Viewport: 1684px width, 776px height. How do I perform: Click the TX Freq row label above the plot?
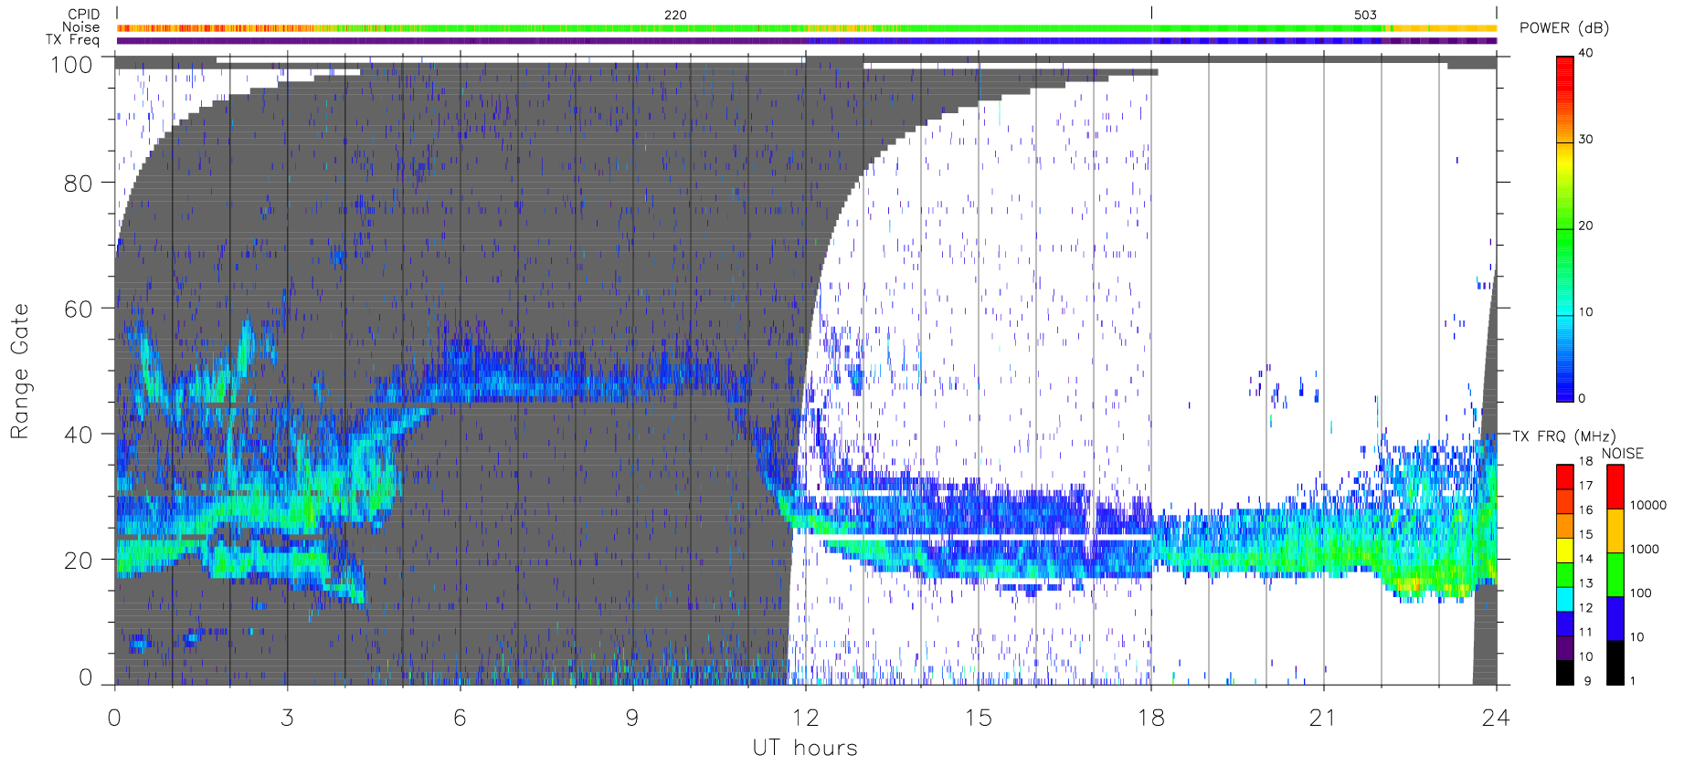coord(73,40)
